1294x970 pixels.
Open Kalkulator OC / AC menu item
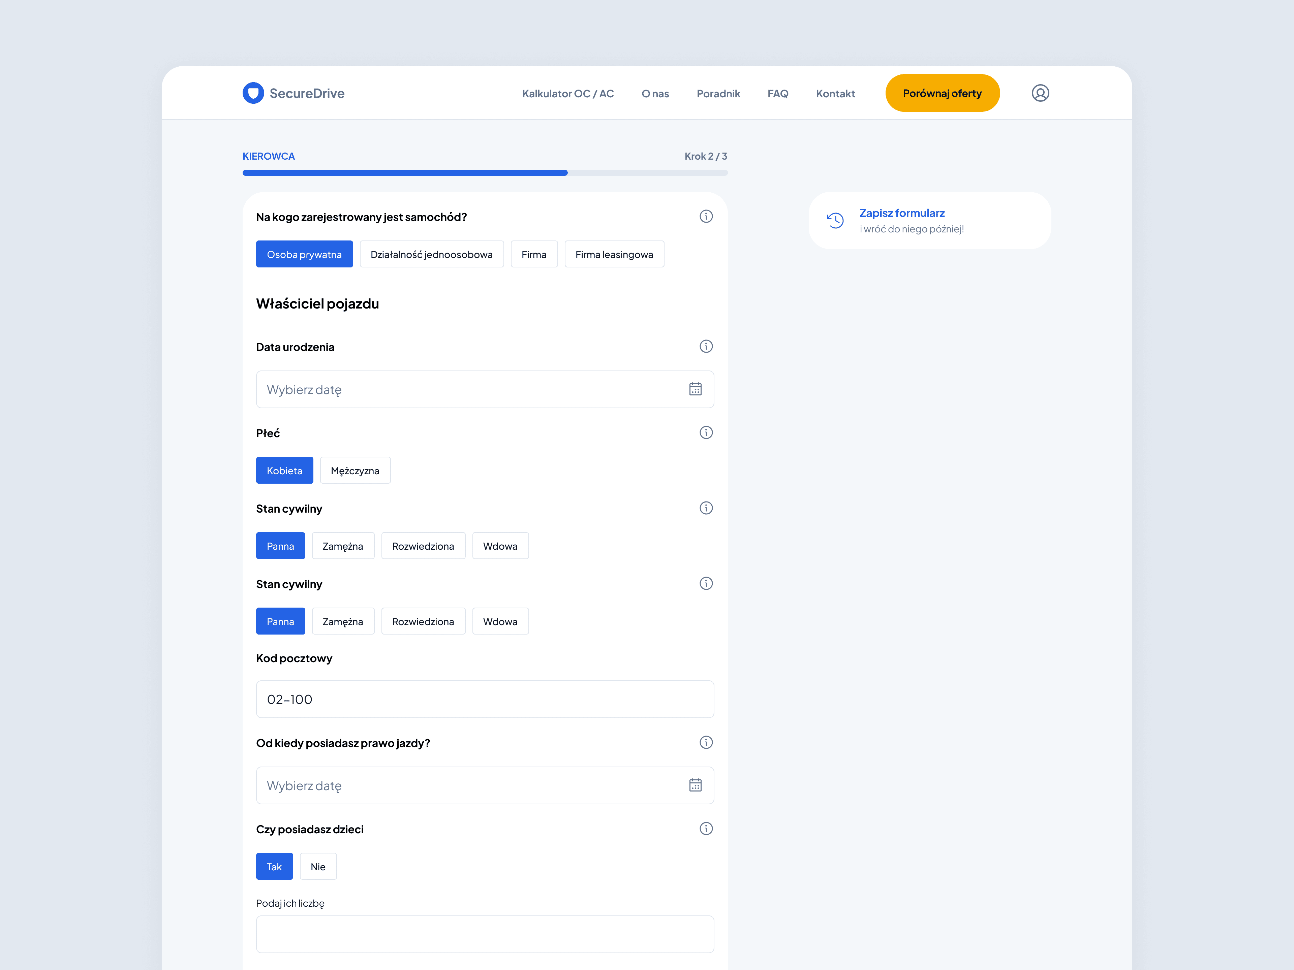[x=567, y=94]
